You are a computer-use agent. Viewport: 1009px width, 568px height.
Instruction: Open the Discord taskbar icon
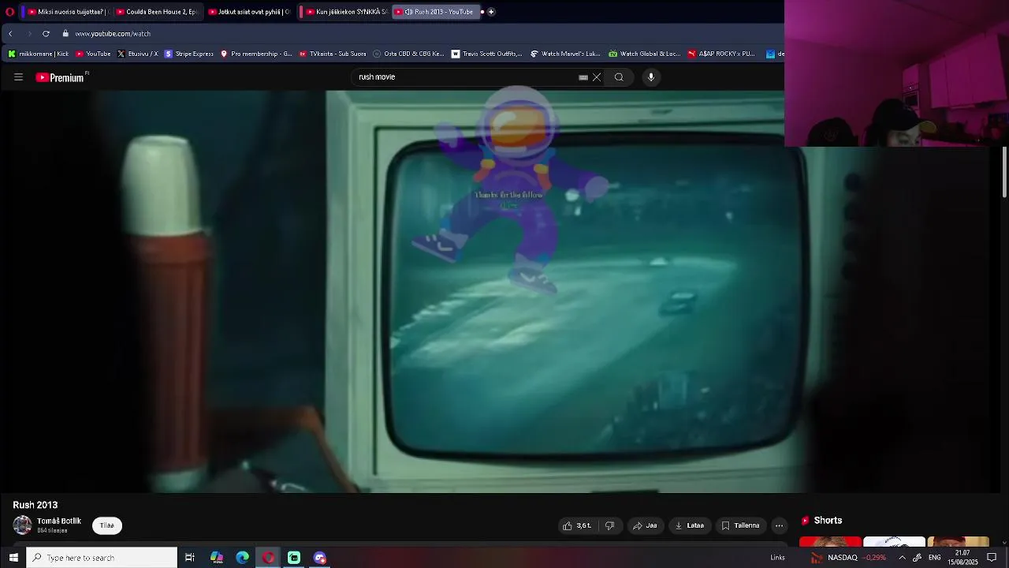(x=320, y=558)
